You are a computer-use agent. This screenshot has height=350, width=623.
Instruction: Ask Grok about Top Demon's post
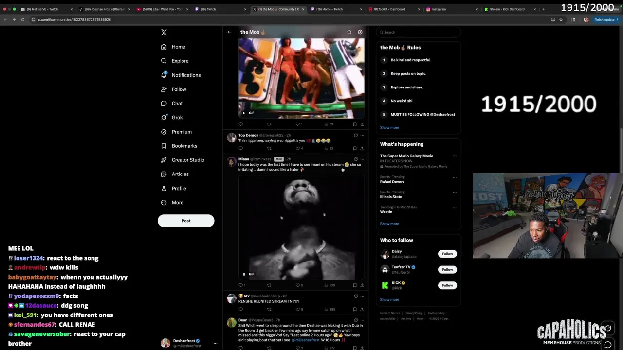(355, 135)
